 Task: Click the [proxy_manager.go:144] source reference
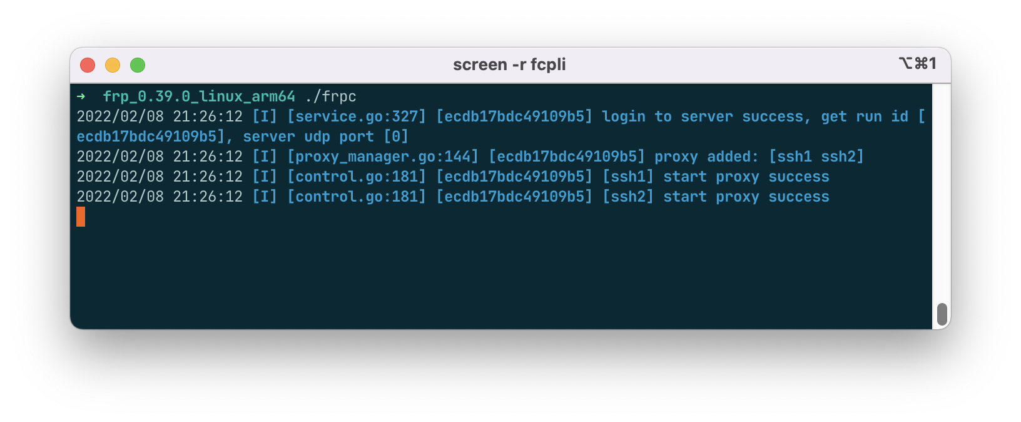[x=384, y=157]
